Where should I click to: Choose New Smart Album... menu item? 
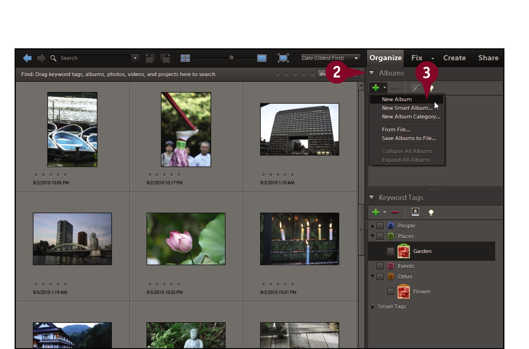click(406, 108)
